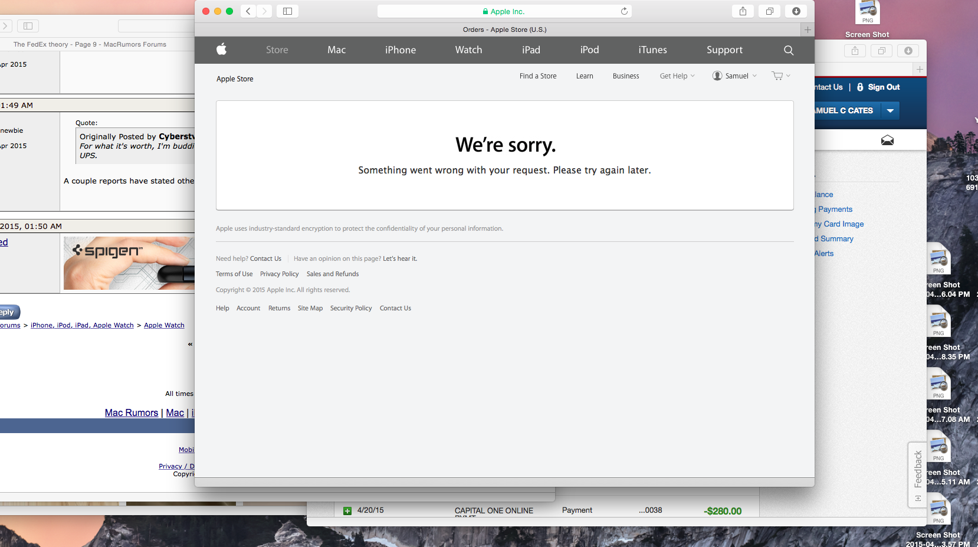
Task: Click the -$280.00 payment amount
Action: point(723,511)
